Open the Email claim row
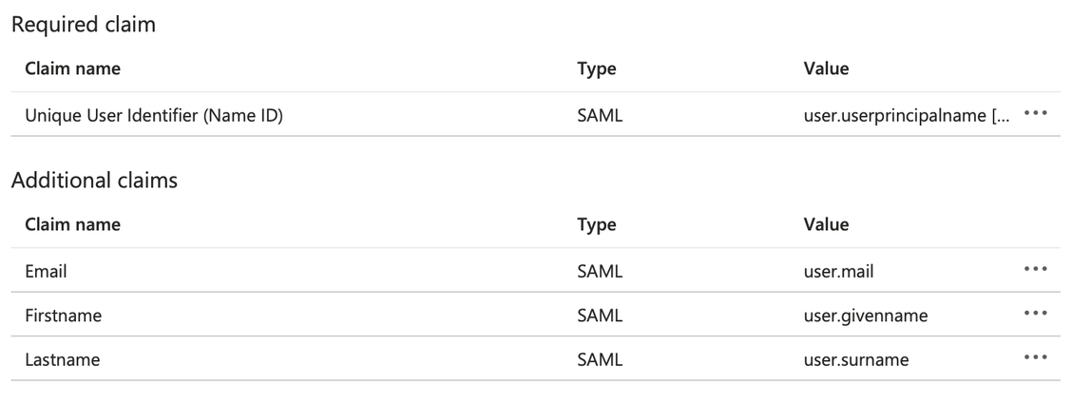The image size is (1091, 403). click(x=46, y=272)
